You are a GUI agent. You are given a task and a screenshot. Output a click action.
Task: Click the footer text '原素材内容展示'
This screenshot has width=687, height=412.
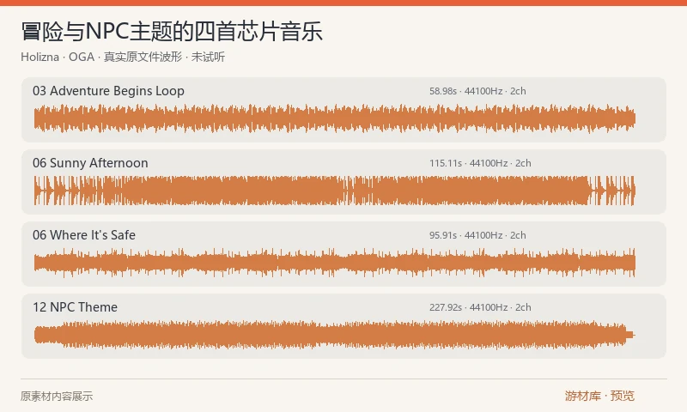[x=57, y=397]
